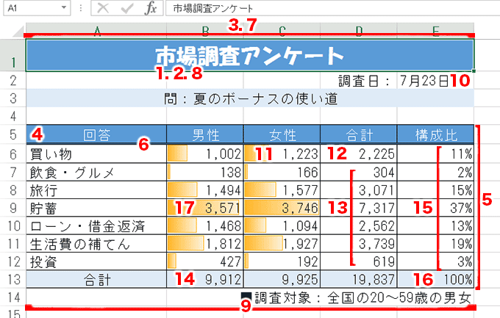Select the 100% cell in the 合計 row
Viewport: 500px width, 318px height.
435,278
